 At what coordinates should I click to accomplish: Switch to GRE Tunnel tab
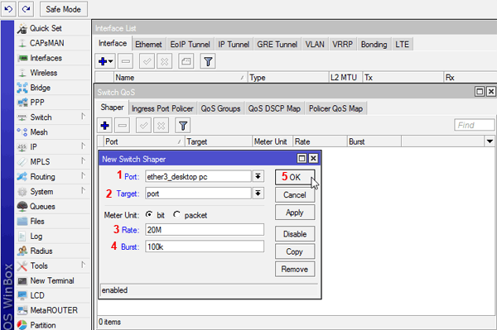click(x=277, y=45)
